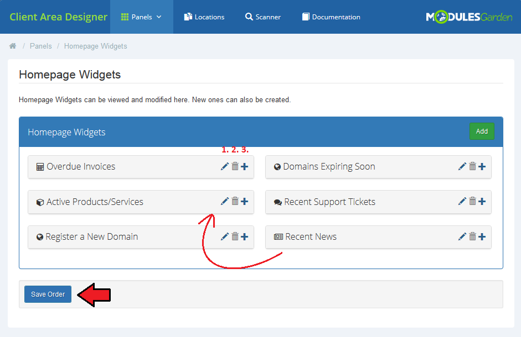521x337 pixels.
Task: Click the plus icon on Domains Expiring Soon
Action: pyautogui.click(x=482, y=166)
